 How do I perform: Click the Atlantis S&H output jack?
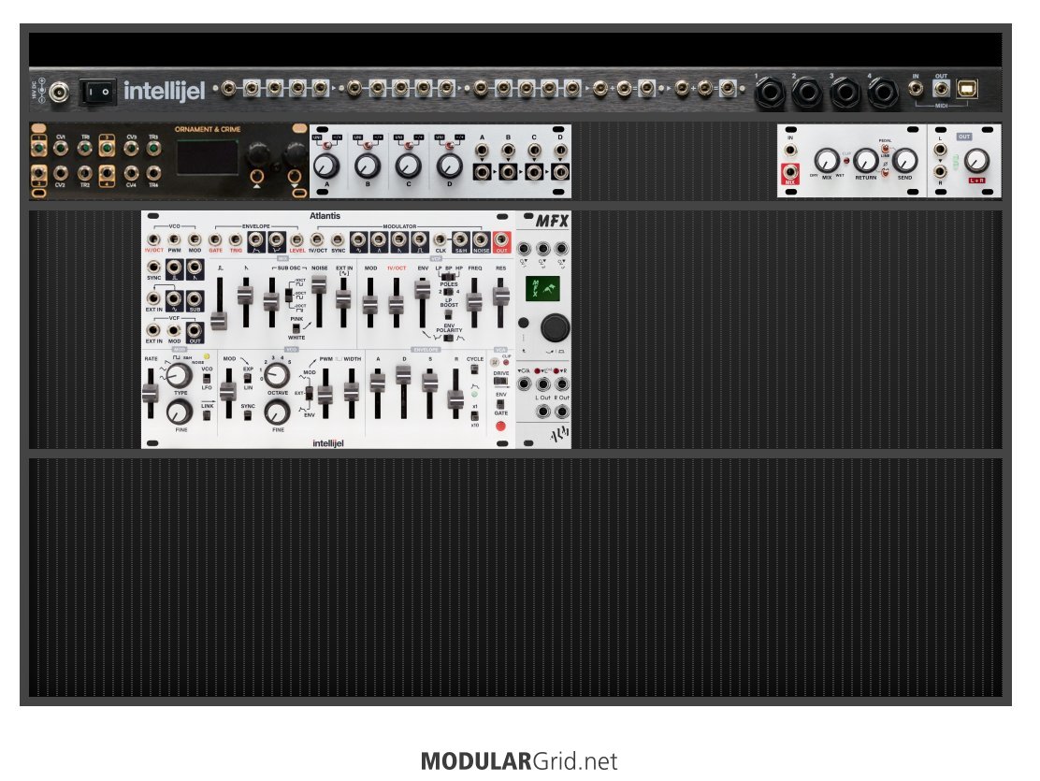coord(460,239)
